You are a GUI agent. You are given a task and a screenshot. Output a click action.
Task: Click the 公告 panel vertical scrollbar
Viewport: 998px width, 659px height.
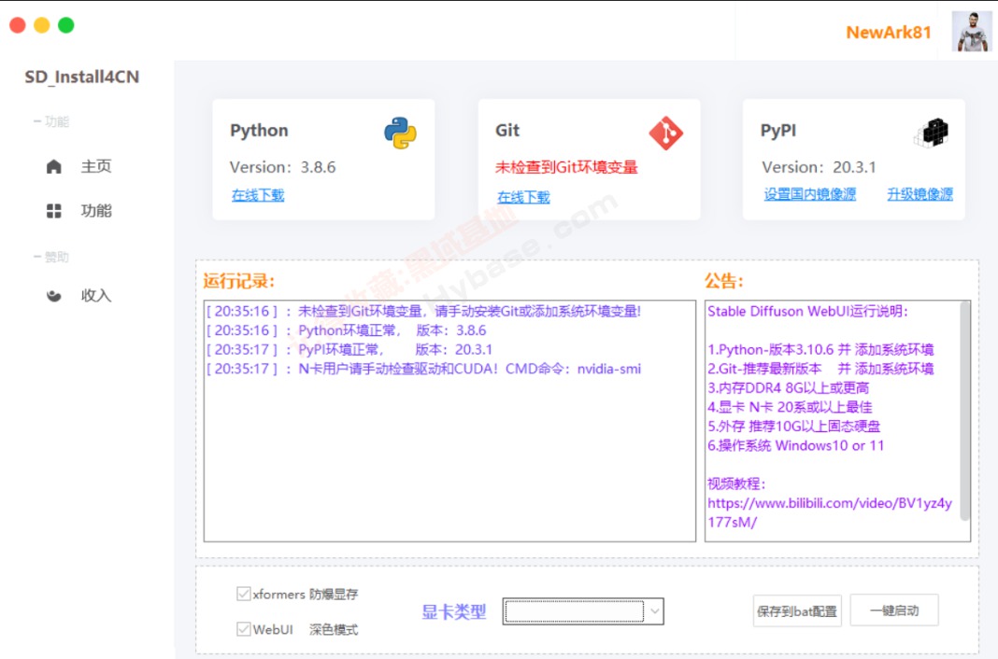point(965,412)
